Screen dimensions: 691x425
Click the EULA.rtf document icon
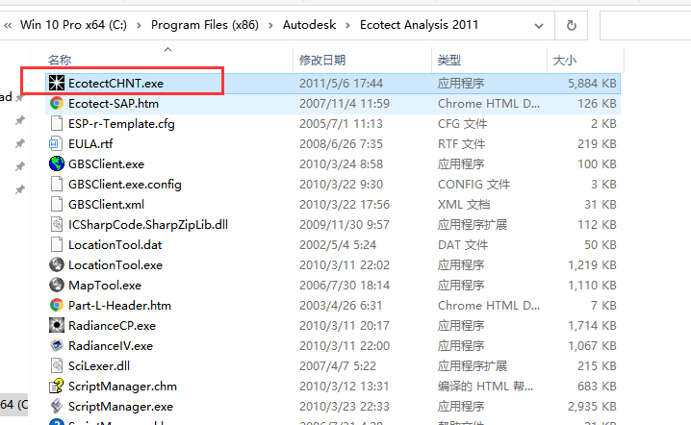pyautogui.click(x=55, y=144)
